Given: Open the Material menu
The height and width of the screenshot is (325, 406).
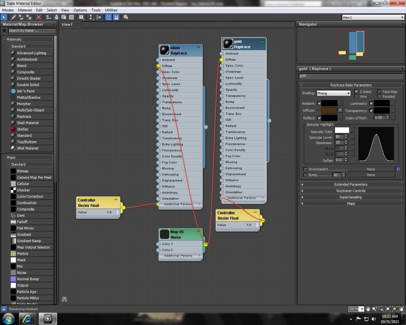Looking at the screenshot, I should 25,10.
